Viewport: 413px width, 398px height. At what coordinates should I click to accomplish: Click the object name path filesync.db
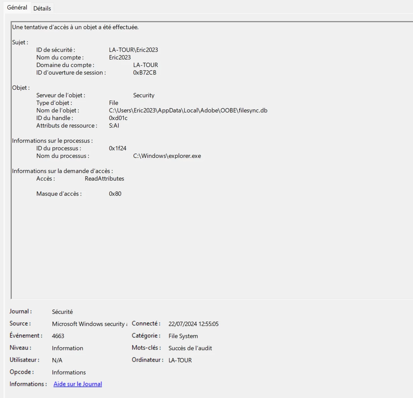(x=188, y=110)
